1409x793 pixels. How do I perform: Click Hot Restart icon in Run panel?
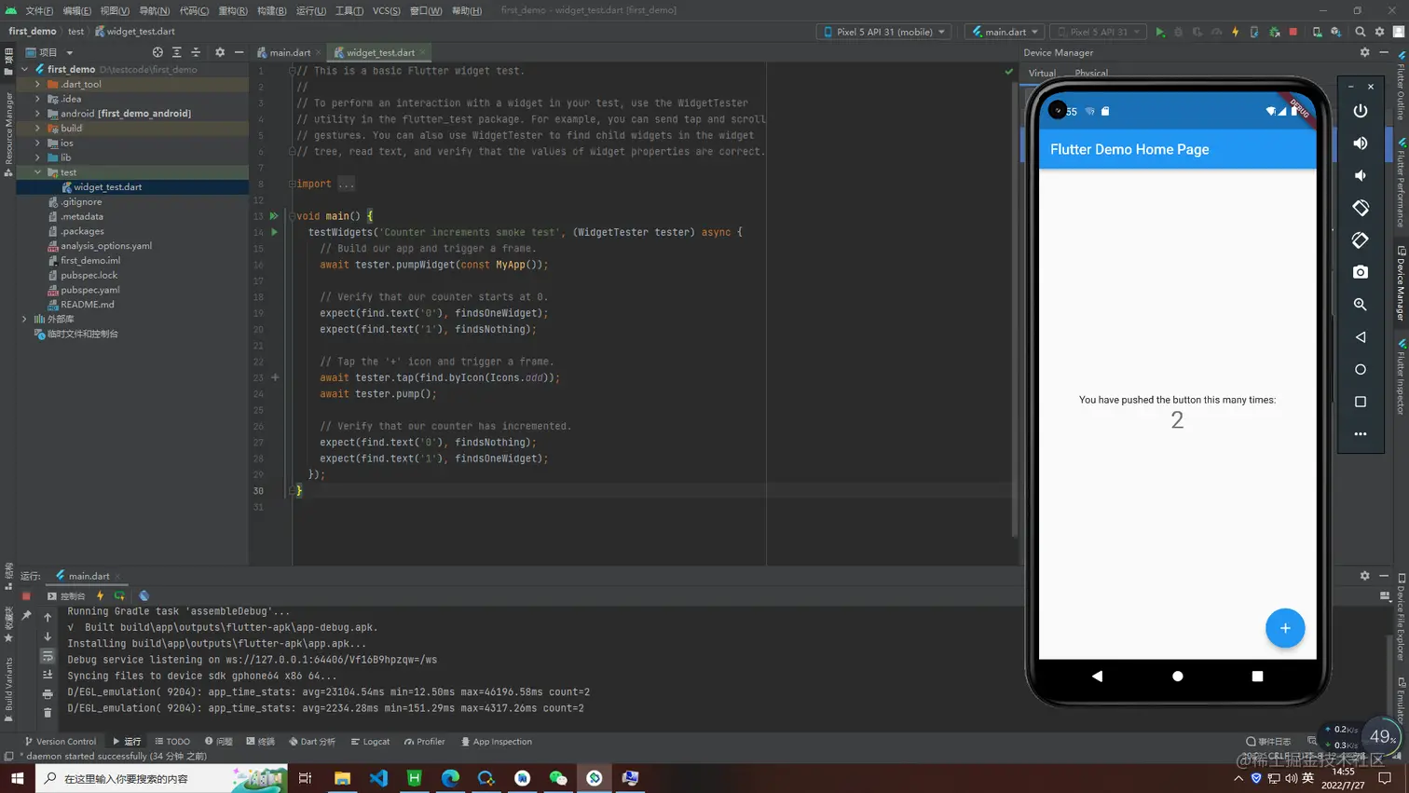[119, 595]
